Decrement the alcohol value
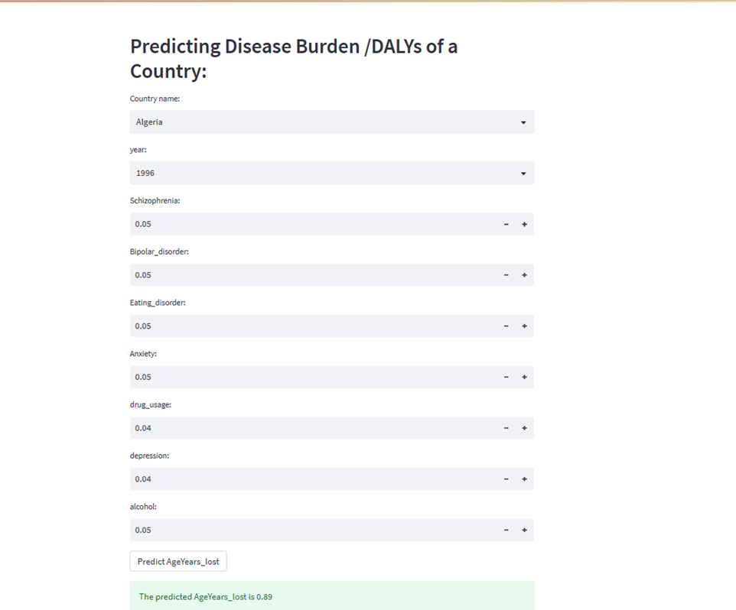This screenshot has height=610, width=736. [x=506, y=530]
